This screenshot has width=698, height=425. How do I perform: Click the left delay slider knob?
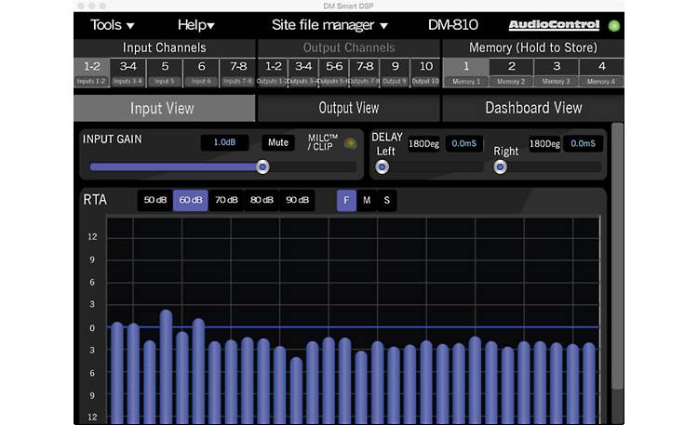[382, 166]
